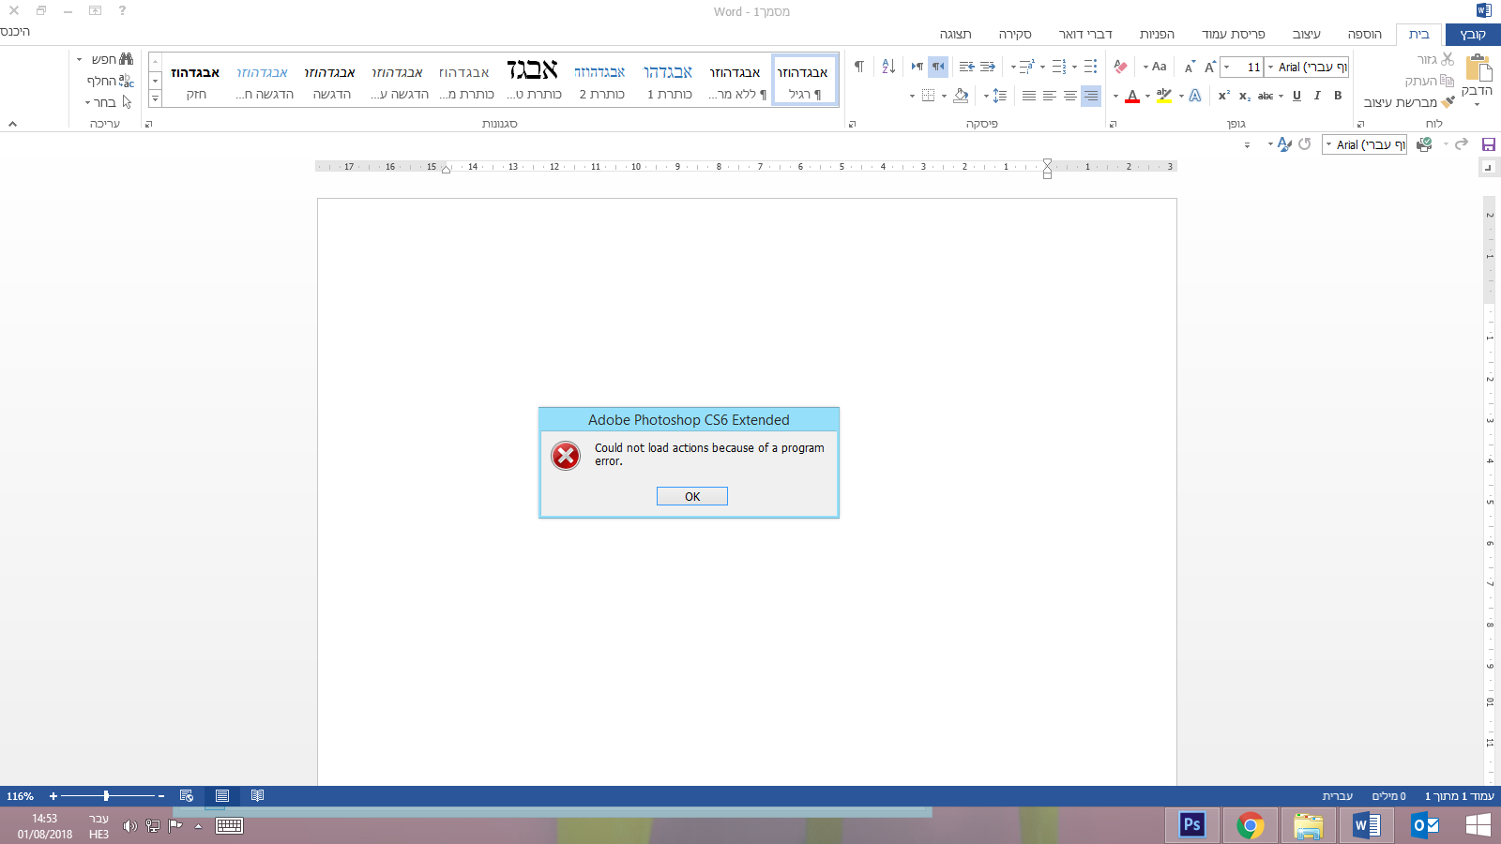Click the Borders grid icon

[x=928, y=96]
